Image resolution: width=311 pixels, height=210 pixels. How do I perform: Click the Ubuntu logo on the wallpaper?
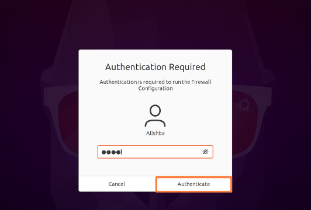coord(243,104)
